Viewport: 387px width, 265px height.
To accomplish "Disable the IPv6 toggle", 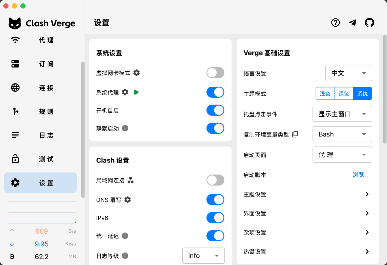I will pos(215,218).
